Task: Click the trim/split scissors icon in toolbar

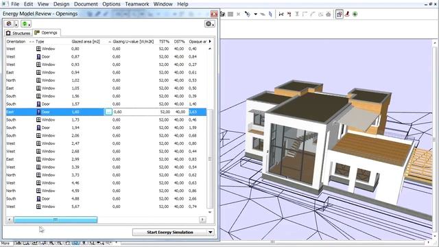Action: 281,14
